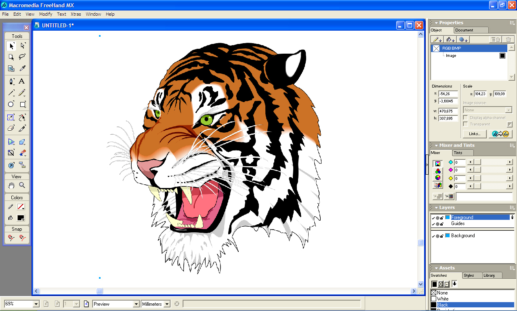Hide the Background layer via its checkmark
The image size is (517, 311).
433,236
